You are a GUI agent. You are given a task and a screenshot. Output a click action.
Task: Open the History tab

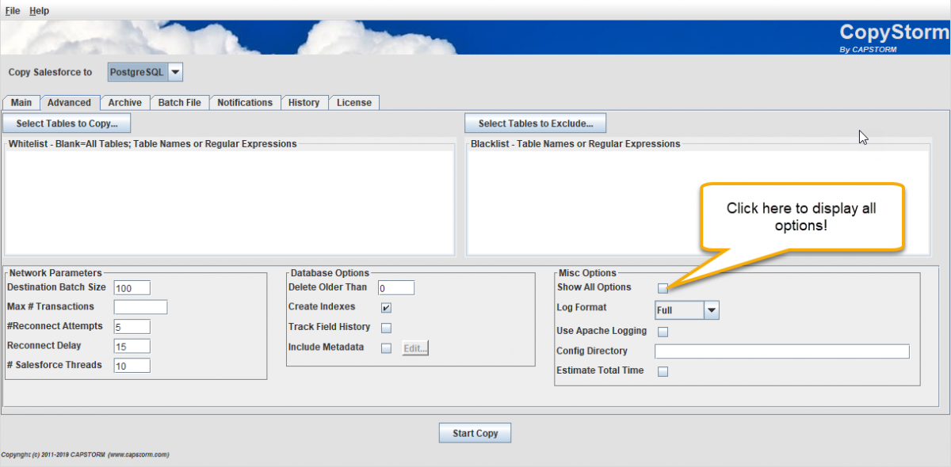pyautogui.click(x=304, y=102)
